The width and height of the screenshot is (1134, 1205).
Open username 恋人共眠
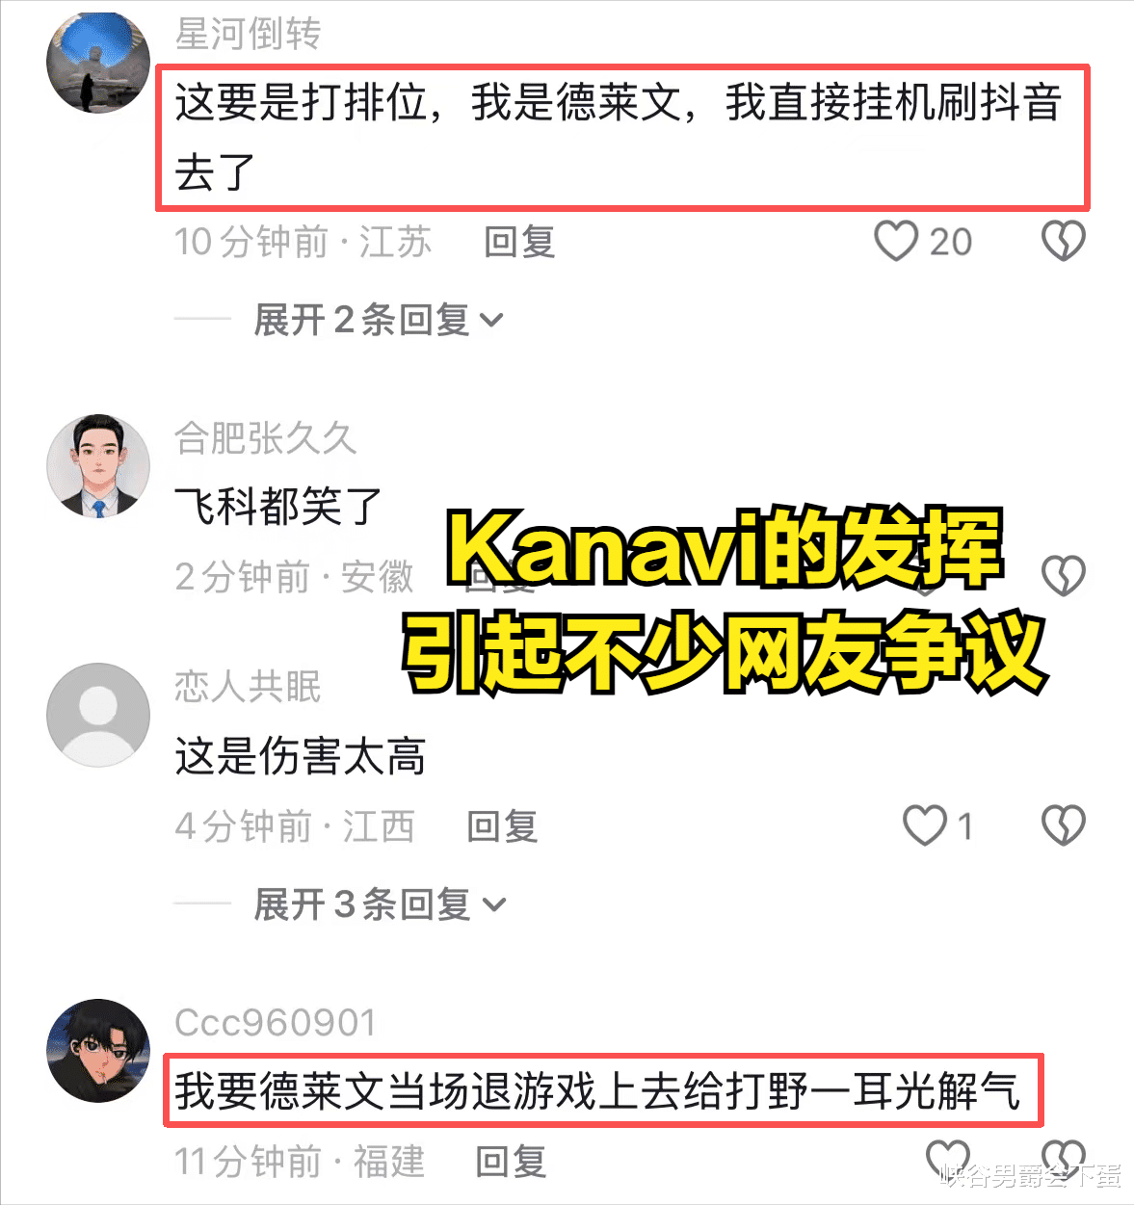(248, 687)
